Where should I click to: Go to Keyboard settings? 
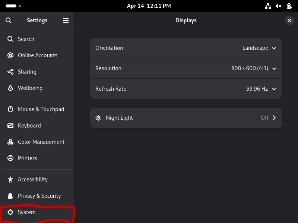29,126
